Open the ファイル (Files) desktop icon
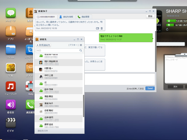Screen dimensions: 187x140 tap(11, 49)
